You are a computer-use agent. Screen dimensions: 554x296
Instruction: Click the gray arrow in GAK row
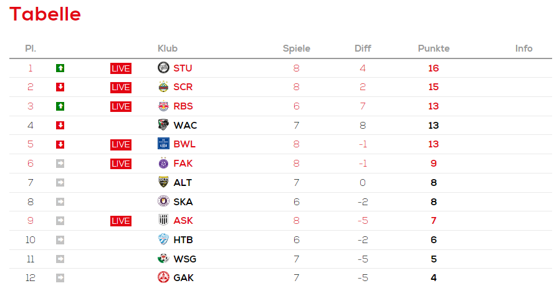(x=60, y=277)
